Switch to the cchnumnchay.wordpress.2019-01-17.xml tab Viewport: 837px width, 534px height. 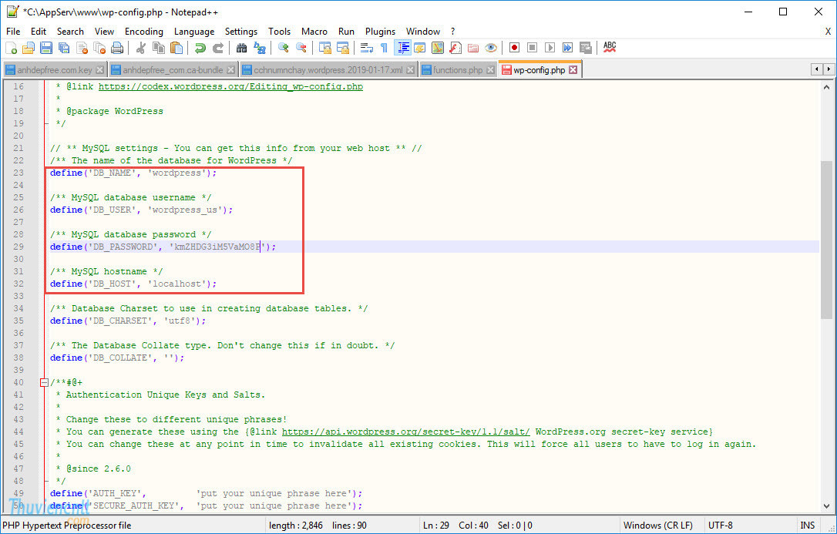328,70
